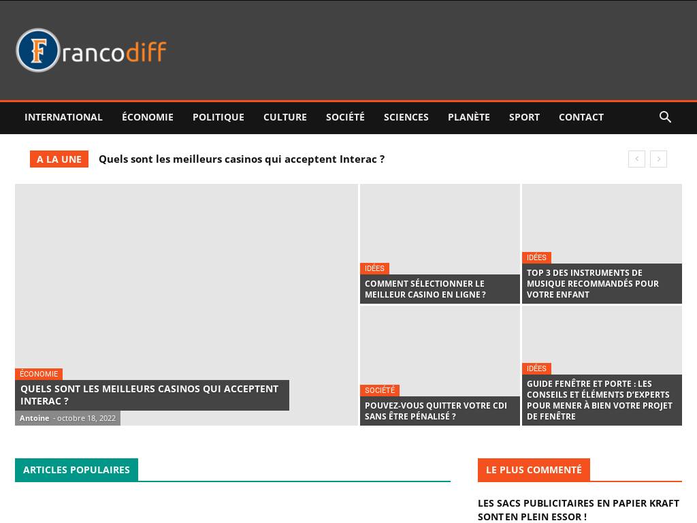Open the search magnifier icon
This screenshot has height=523, width=697.
tap(665, 117)
